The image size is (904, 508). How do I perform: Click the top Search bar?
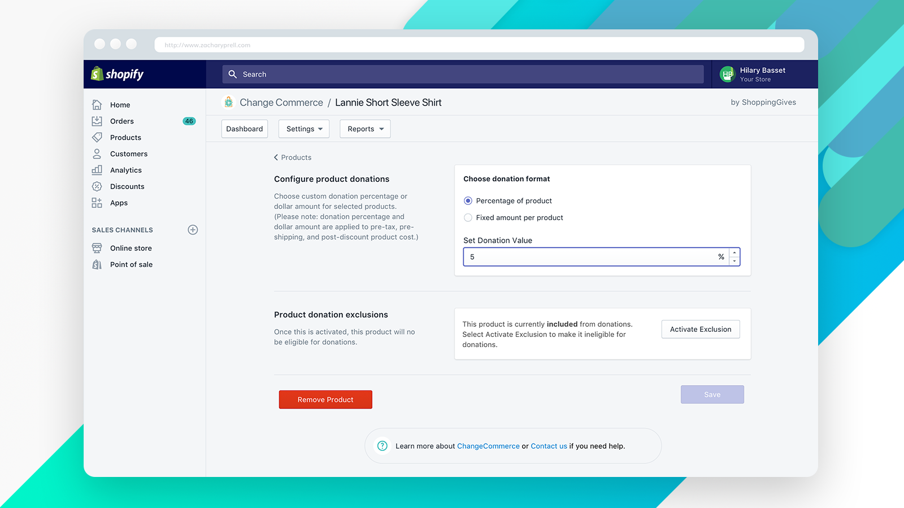pos(463,74)
